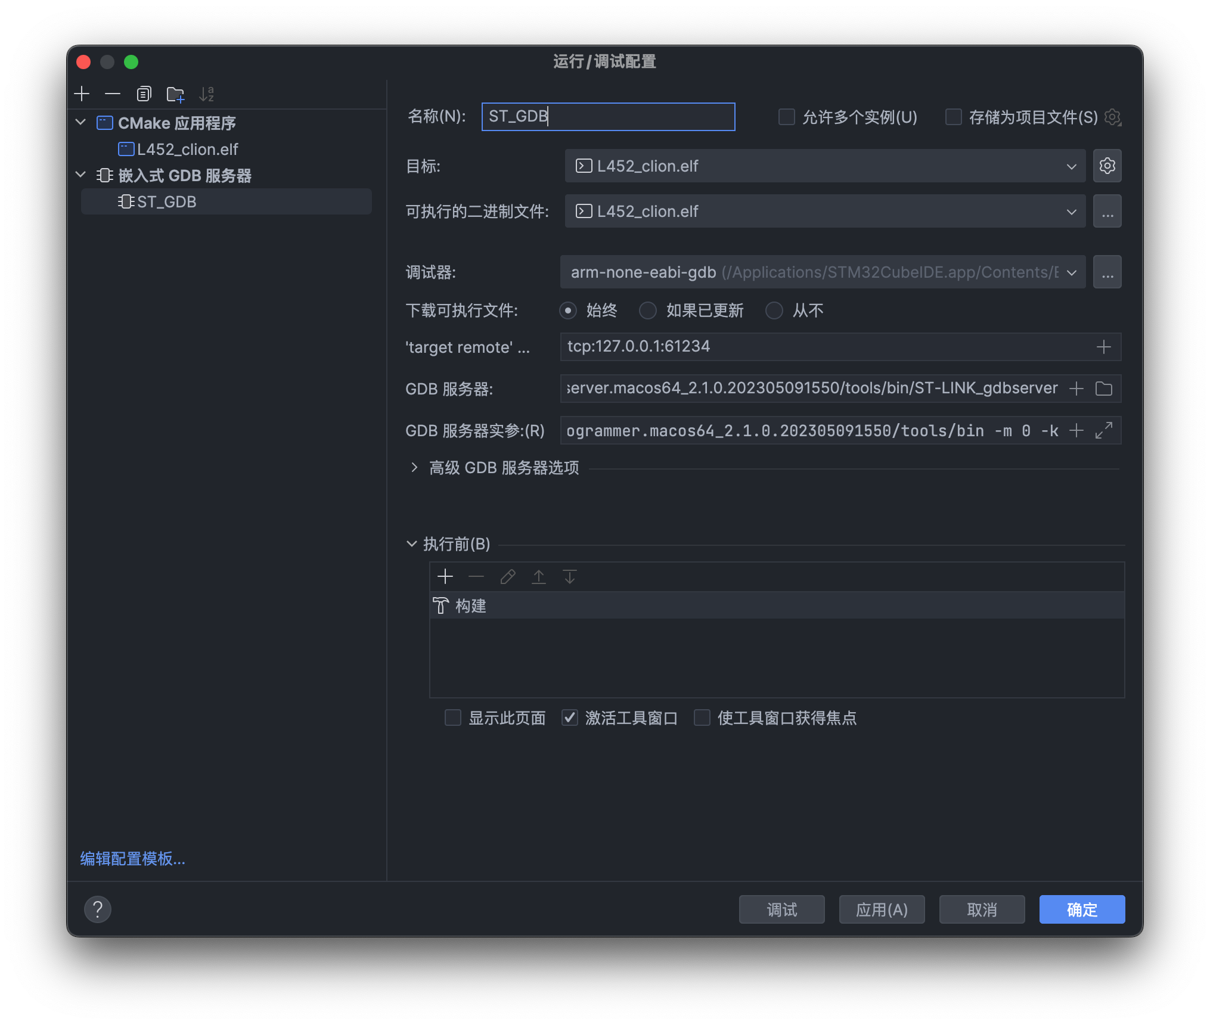This screenshot has width=1210, height=1025.
Task: Move the build step down
Action: (569, 576)
